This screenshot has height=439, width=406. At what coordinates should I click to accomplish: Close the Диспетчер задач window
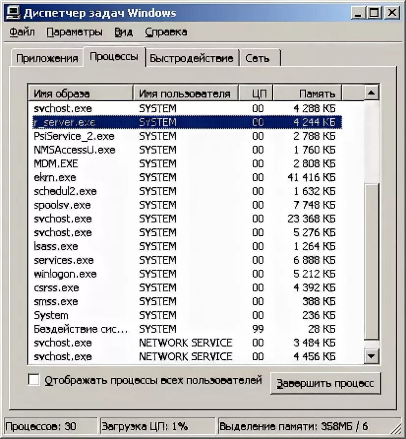tap(392, 13)
